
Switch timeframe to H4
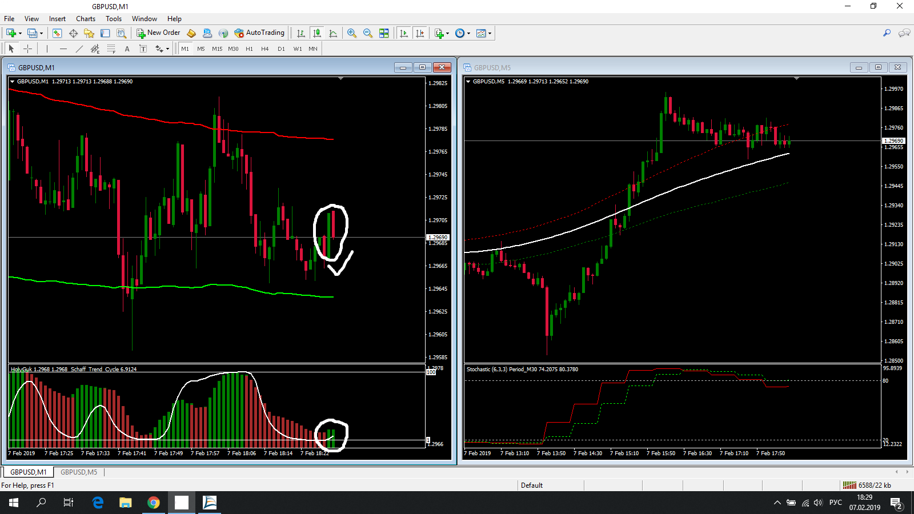pos(265,49)
